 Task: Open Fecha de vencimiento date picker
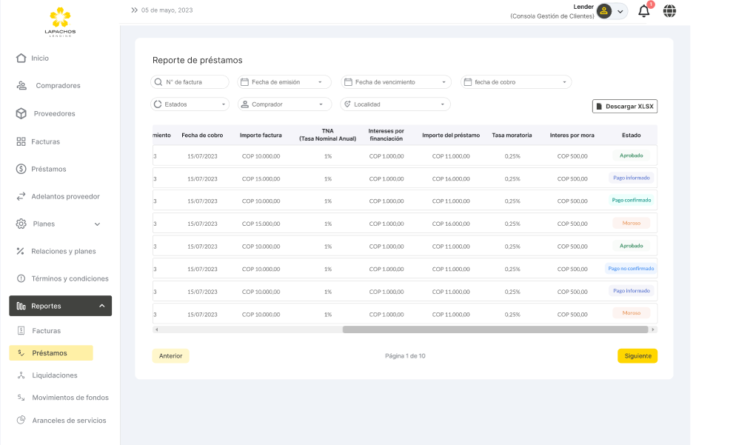395,82
